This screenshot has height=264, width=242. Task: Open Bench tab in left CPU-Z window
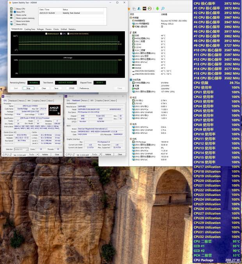(x=44, y=101)
